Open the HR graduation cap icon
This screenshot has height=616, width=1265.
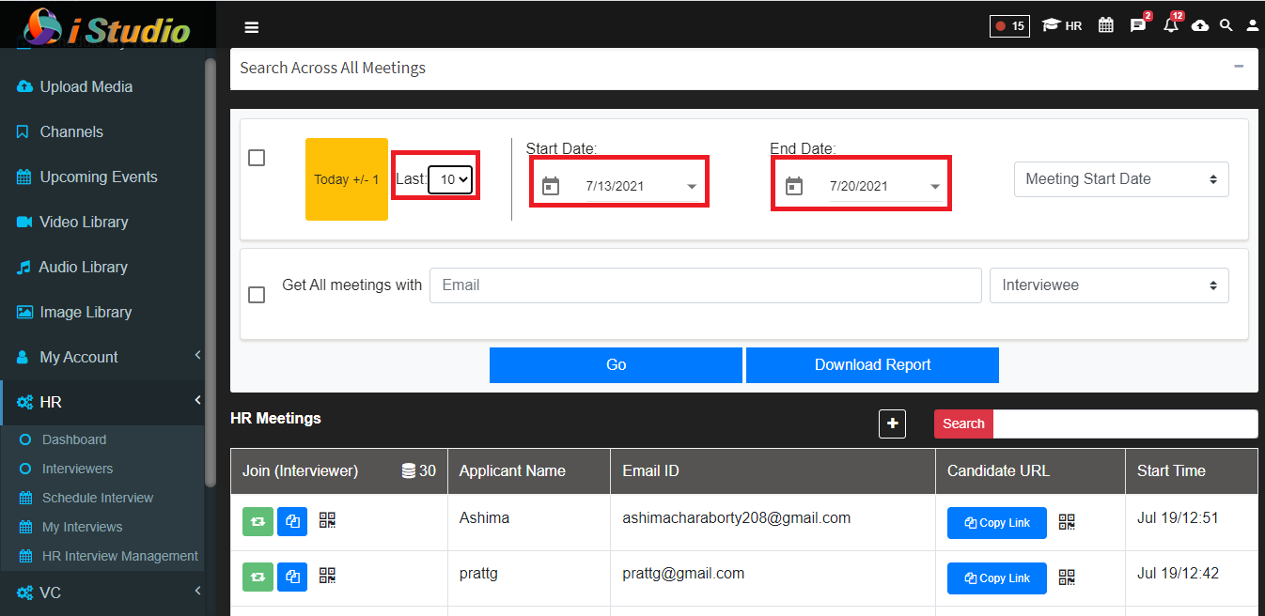tap(1062, 26)
